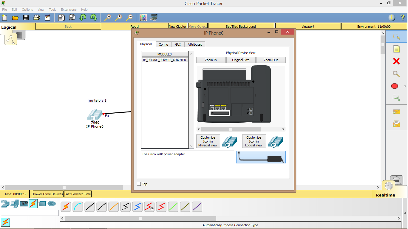Open the Options menu
The height and width of the screenshot is (229, 408).
pos(27,10)
